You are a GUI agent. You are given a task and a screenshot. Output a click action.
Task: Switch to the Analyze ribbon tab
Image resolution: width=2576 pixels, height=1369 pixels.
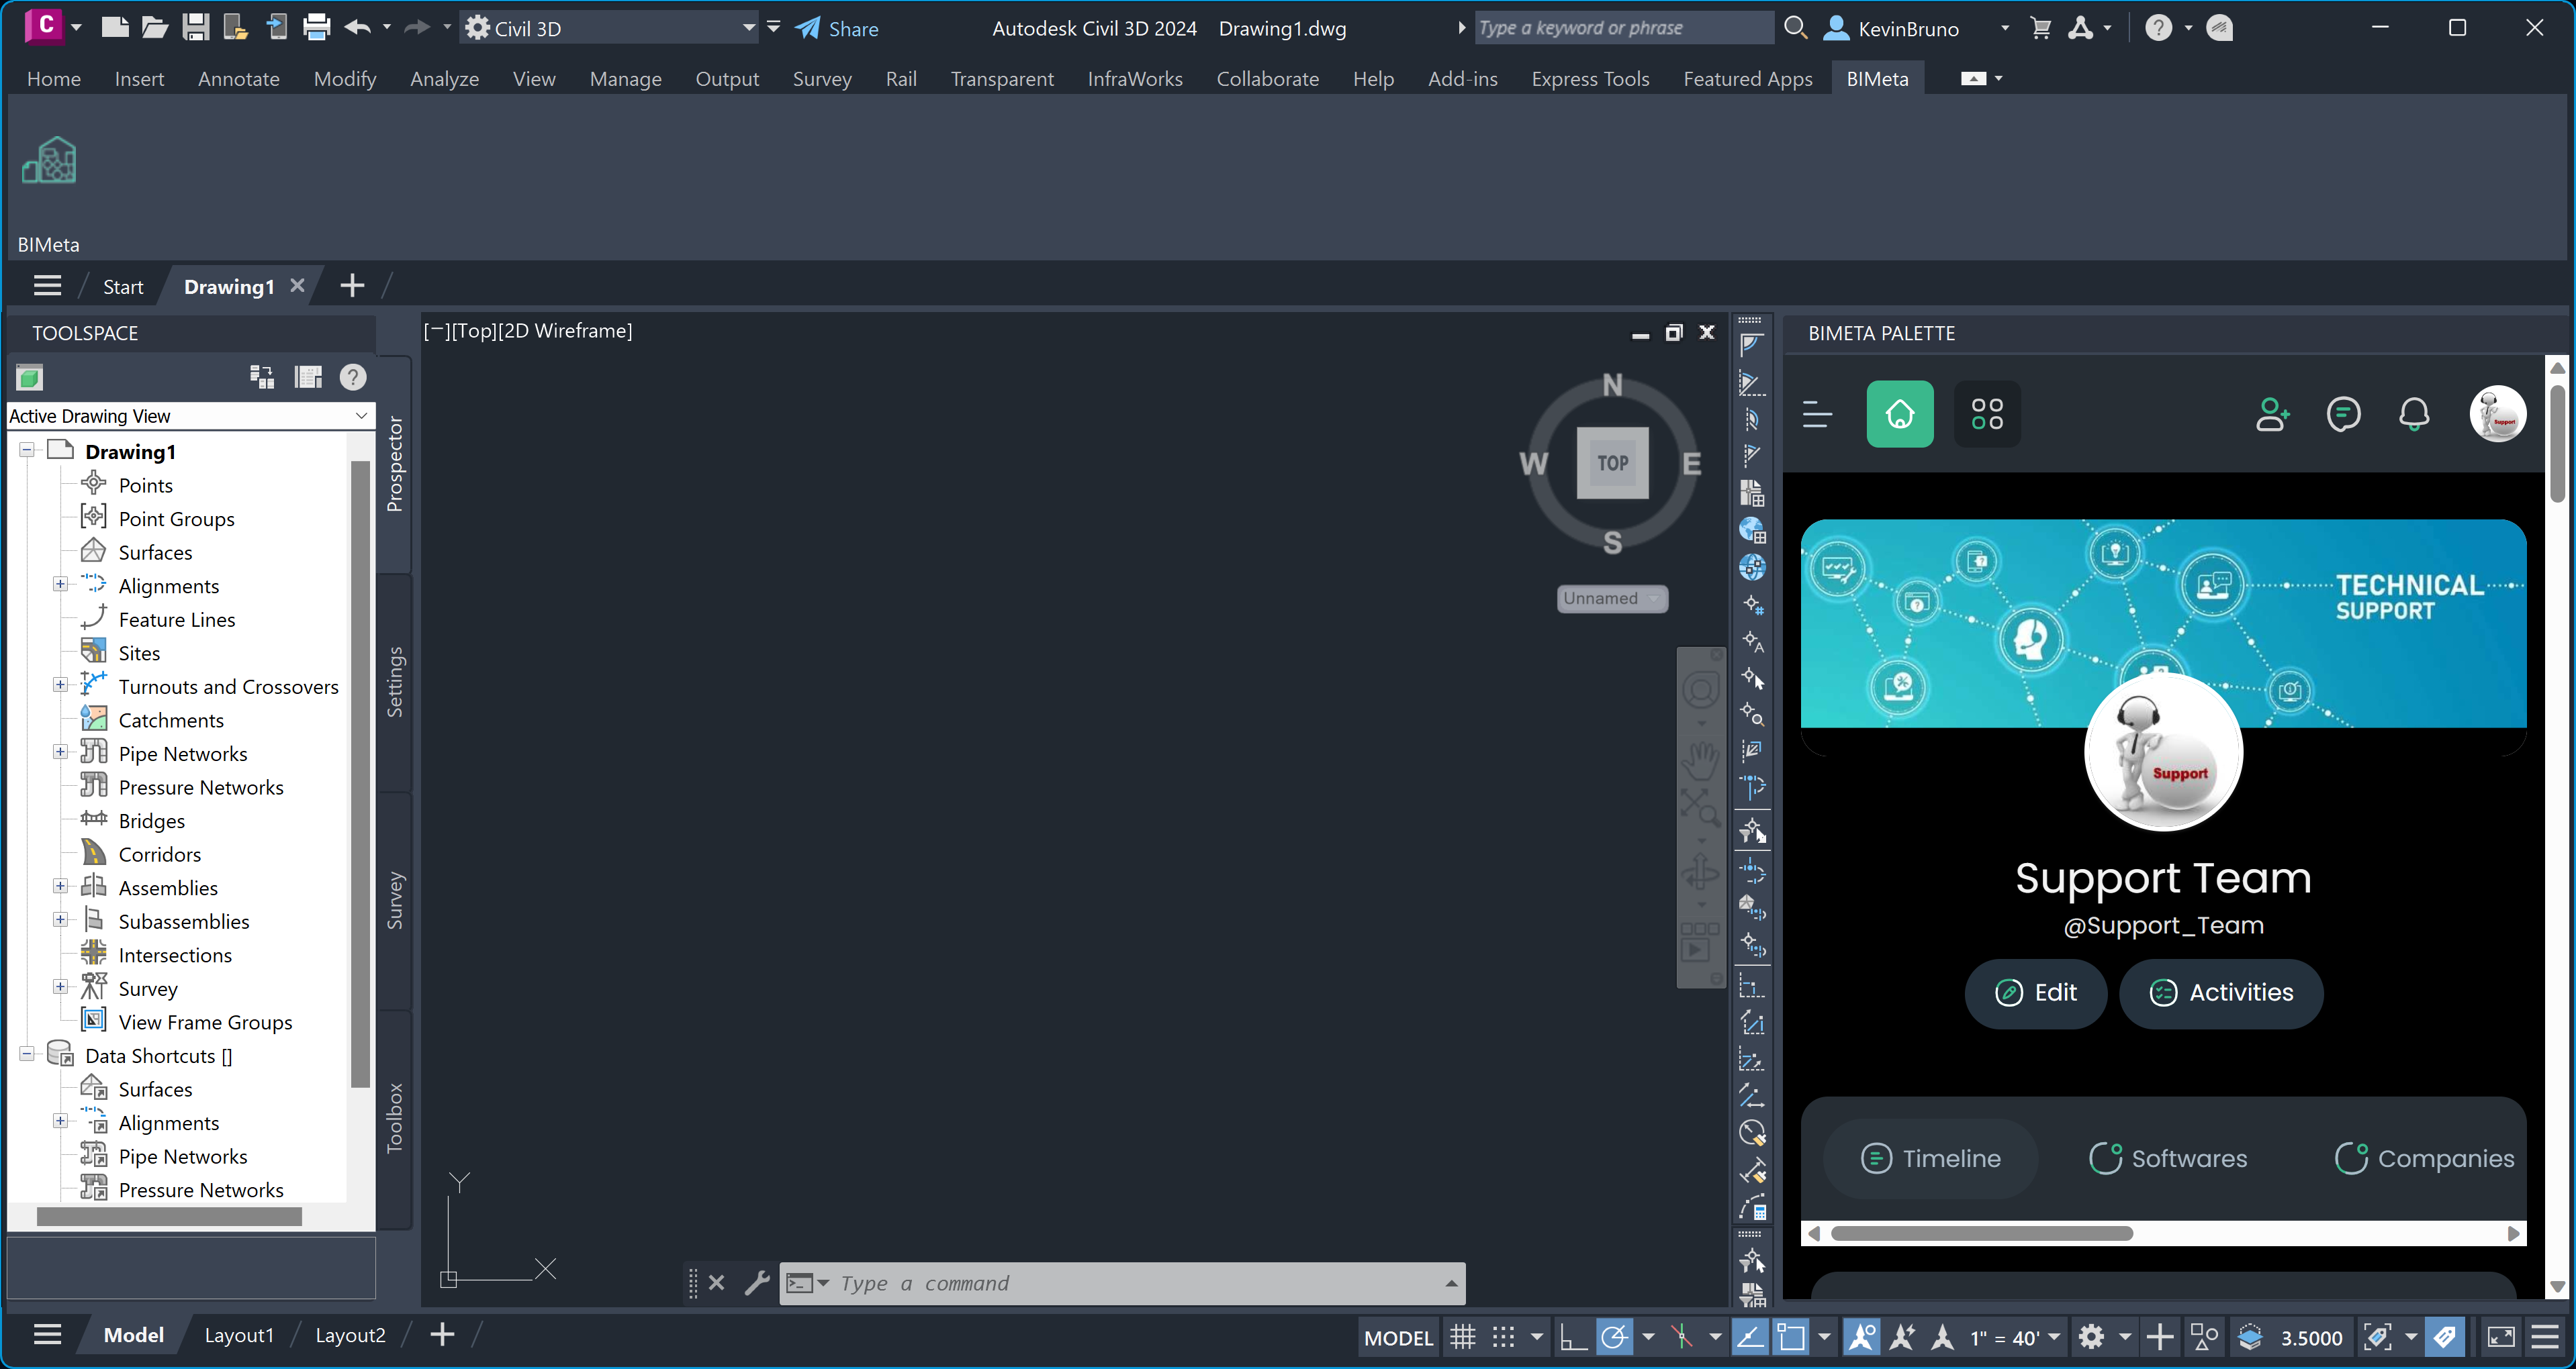coord(444,79)
